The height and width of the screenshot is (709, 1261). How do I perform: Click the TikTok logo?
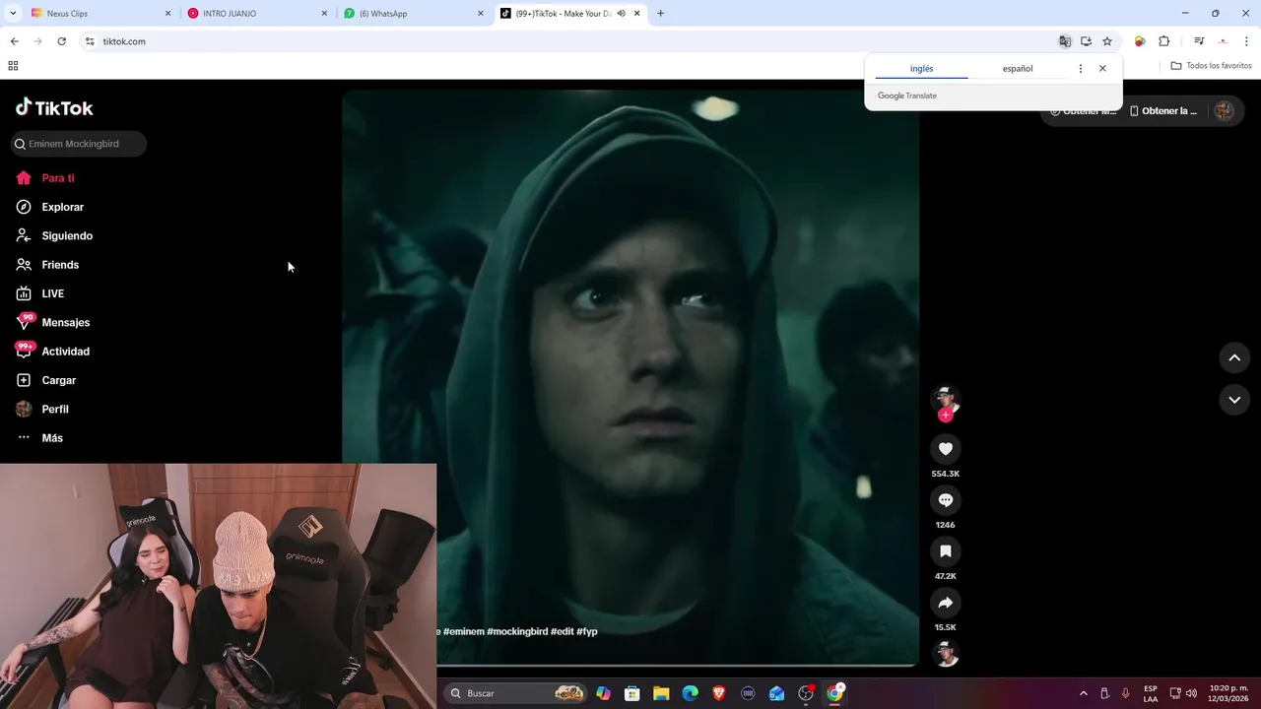click(54, 107)
